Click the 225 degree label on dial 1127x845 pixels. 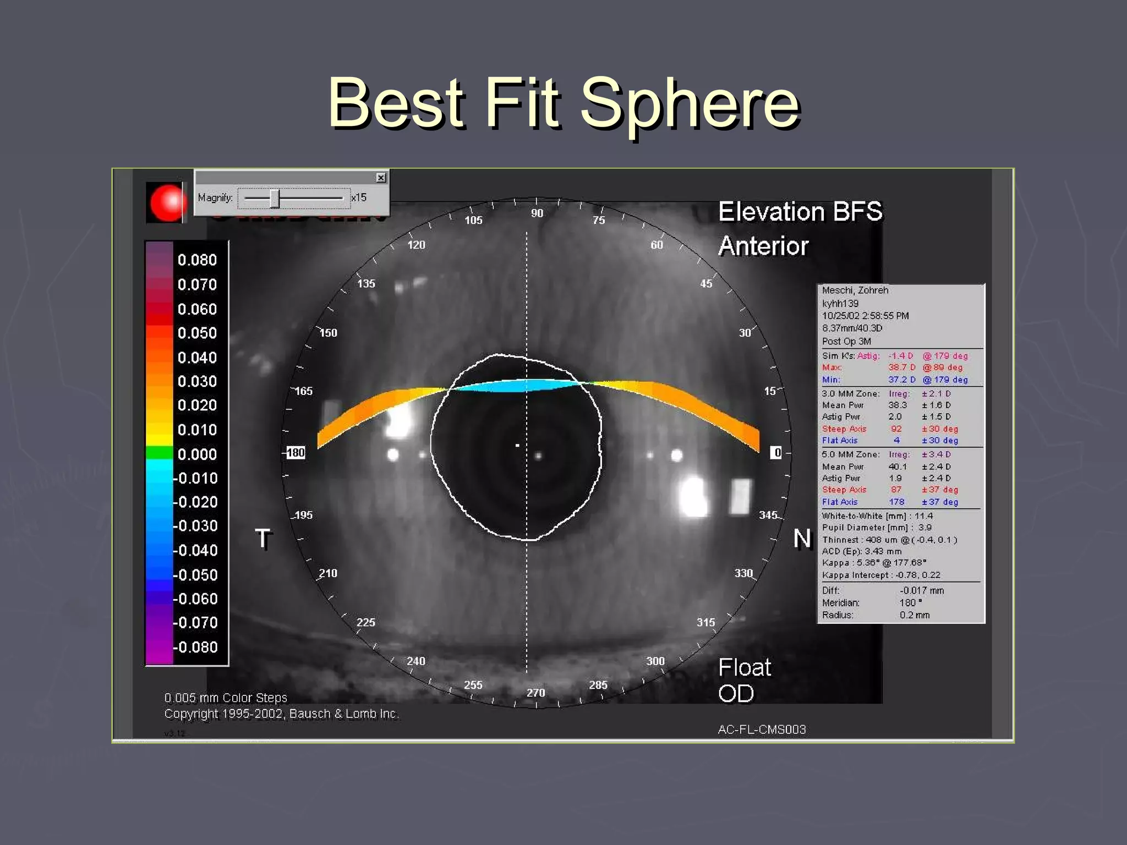coord(365,622)
